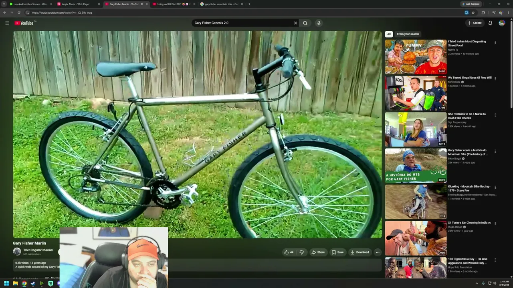Open the Gary Fisher História do MTB thumbnail
Screen dimensions: 513x288
click(416, 166)
